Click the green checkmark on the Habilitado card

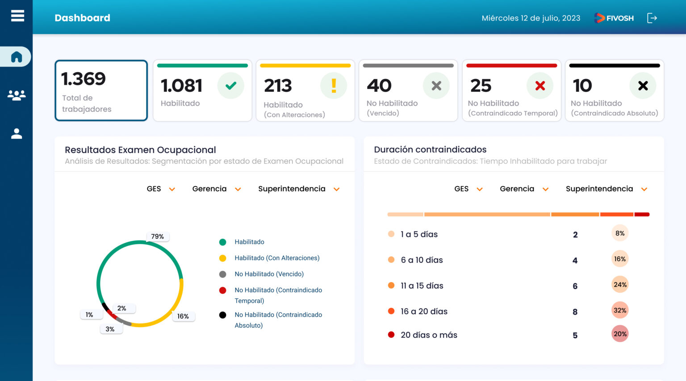(x=230, y=86)
